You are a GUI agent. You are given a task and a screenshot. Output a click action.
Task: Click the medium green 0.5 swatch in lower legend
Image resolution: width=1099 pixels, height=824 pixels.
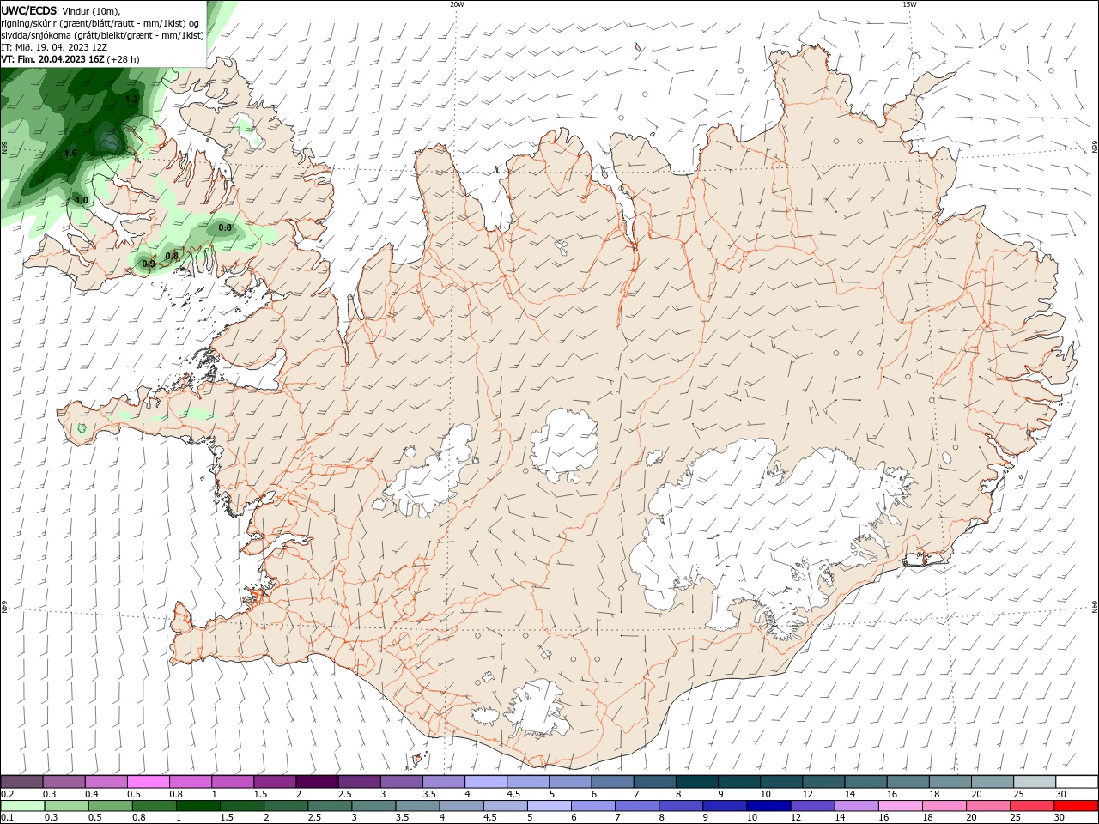pyautogui.click(x=111, y=806)
